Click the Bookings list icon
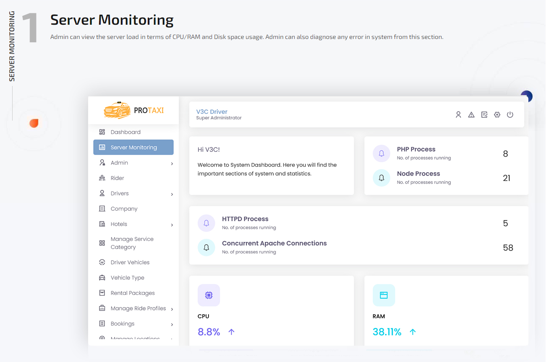Screen dimensions: 546x362 pos(102,323)
